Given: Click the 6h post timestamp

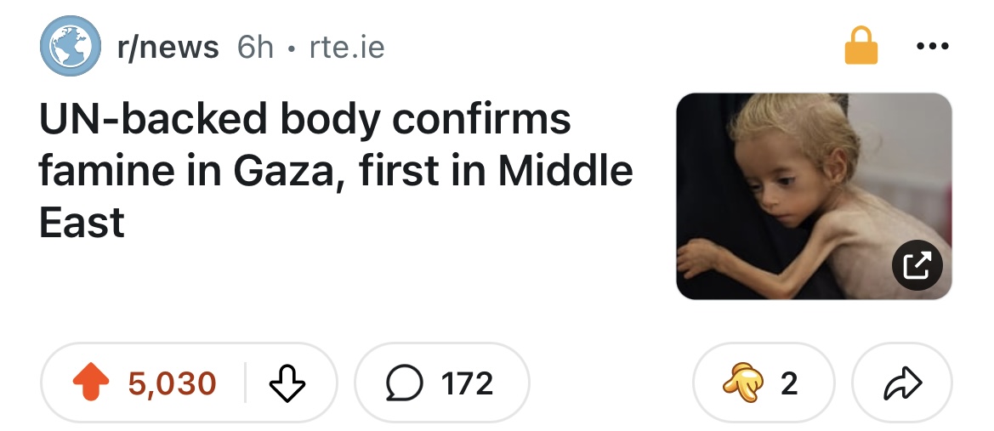Looking at the screenshot, I should (x=255, y=48).
